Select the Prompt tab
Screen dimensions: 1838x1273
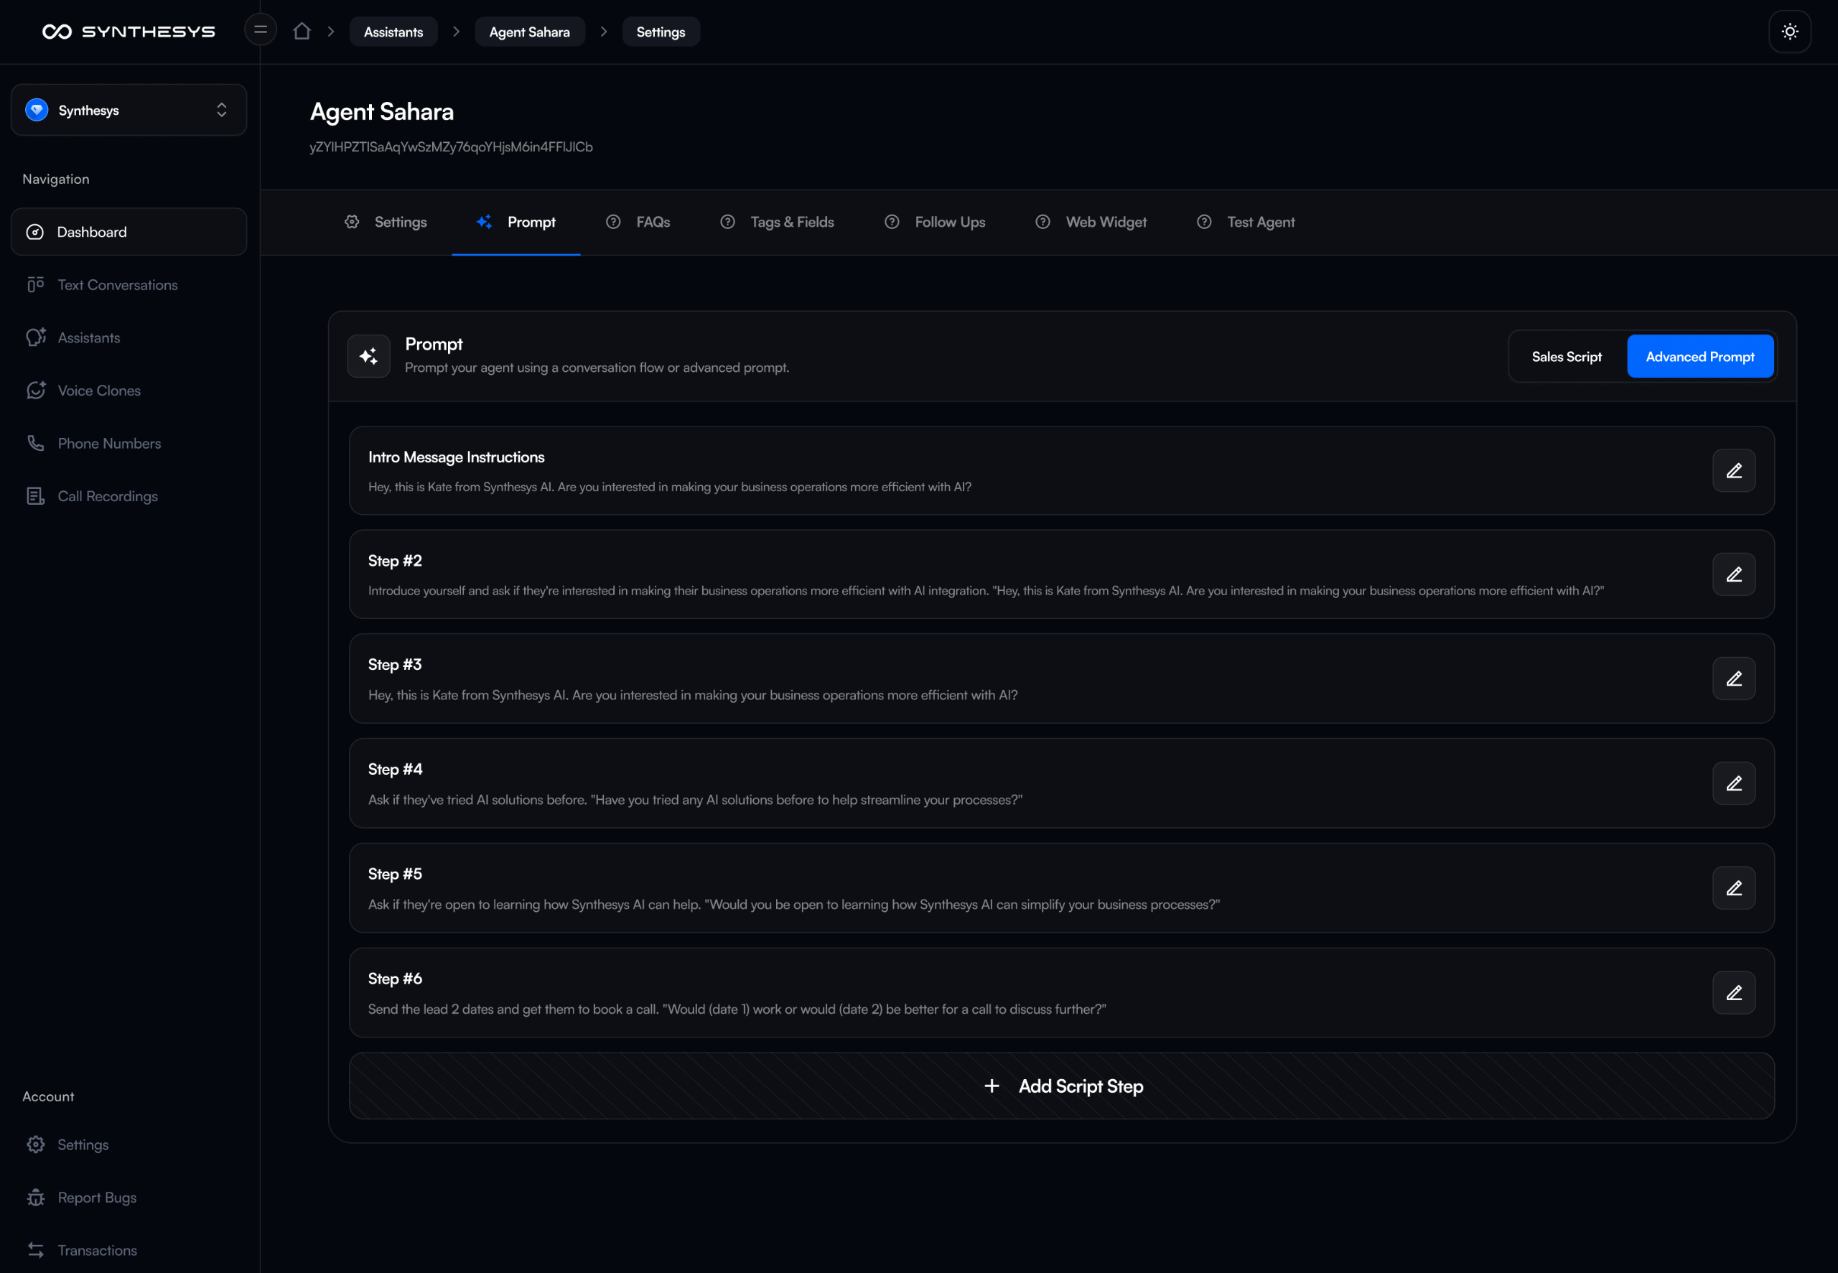click(516, 223)
